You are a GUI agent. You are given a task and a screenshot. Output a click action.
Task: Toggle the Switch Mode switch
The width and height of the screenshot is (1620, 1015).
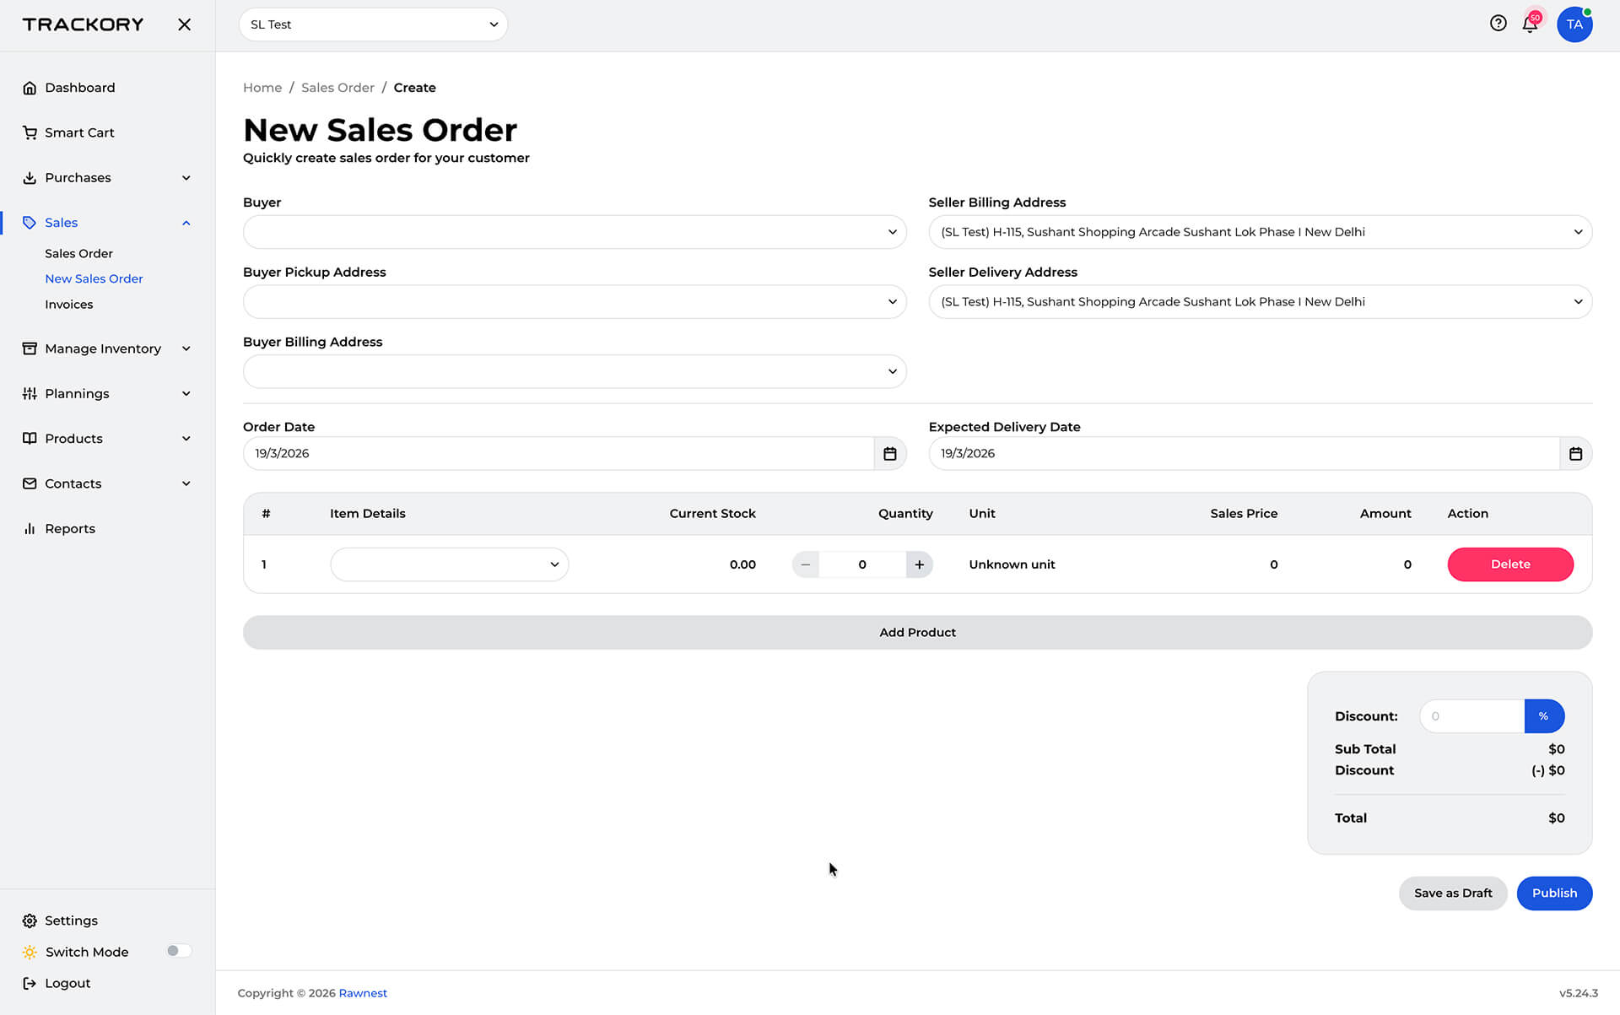(x=178, y=951)
